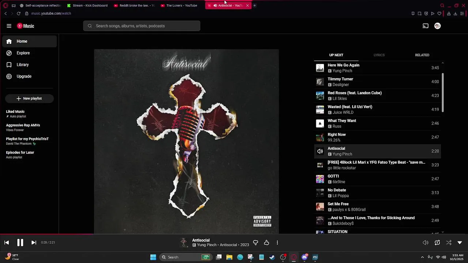Viewport: 468px width, 263px height.
Task: Click the Set Me Free thumbnail
Action: click(320, 207)
